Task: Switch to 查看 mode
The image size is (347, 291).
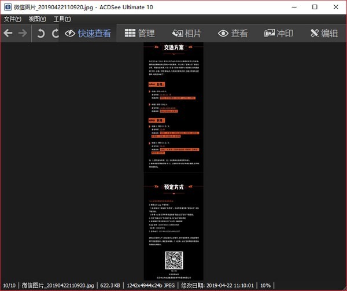Action: pos(233,33)
